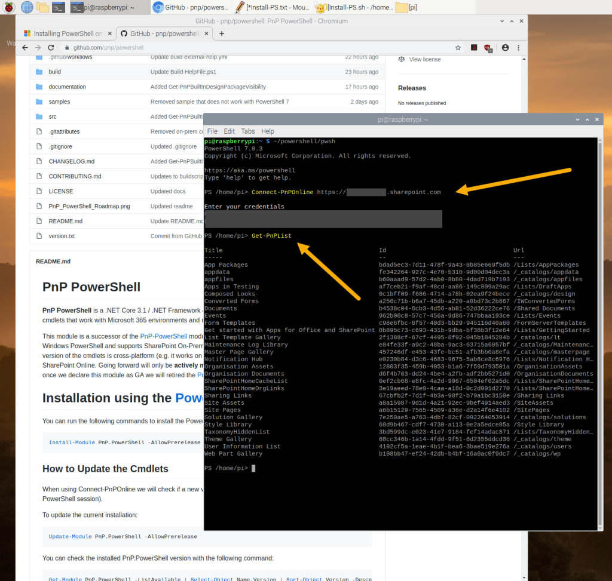
Task: Bookmark this page using the star icon
Action: (458, 47)
